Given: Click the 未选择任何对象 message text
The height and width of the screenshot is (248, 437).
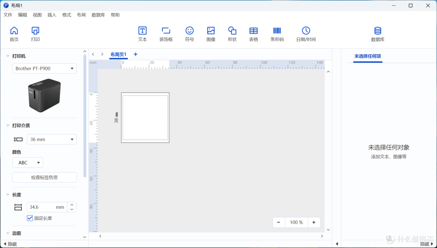Looking at the screenshot, I should pyautogui.click(x=389, y=147).
